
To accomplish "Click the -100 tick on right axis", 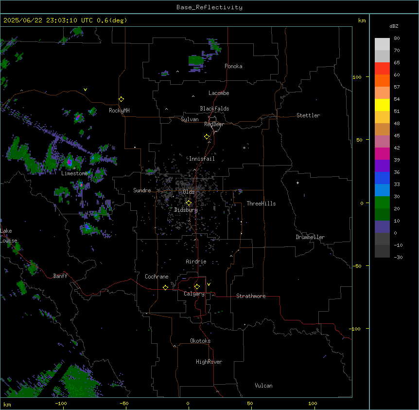I will (355, 329).
